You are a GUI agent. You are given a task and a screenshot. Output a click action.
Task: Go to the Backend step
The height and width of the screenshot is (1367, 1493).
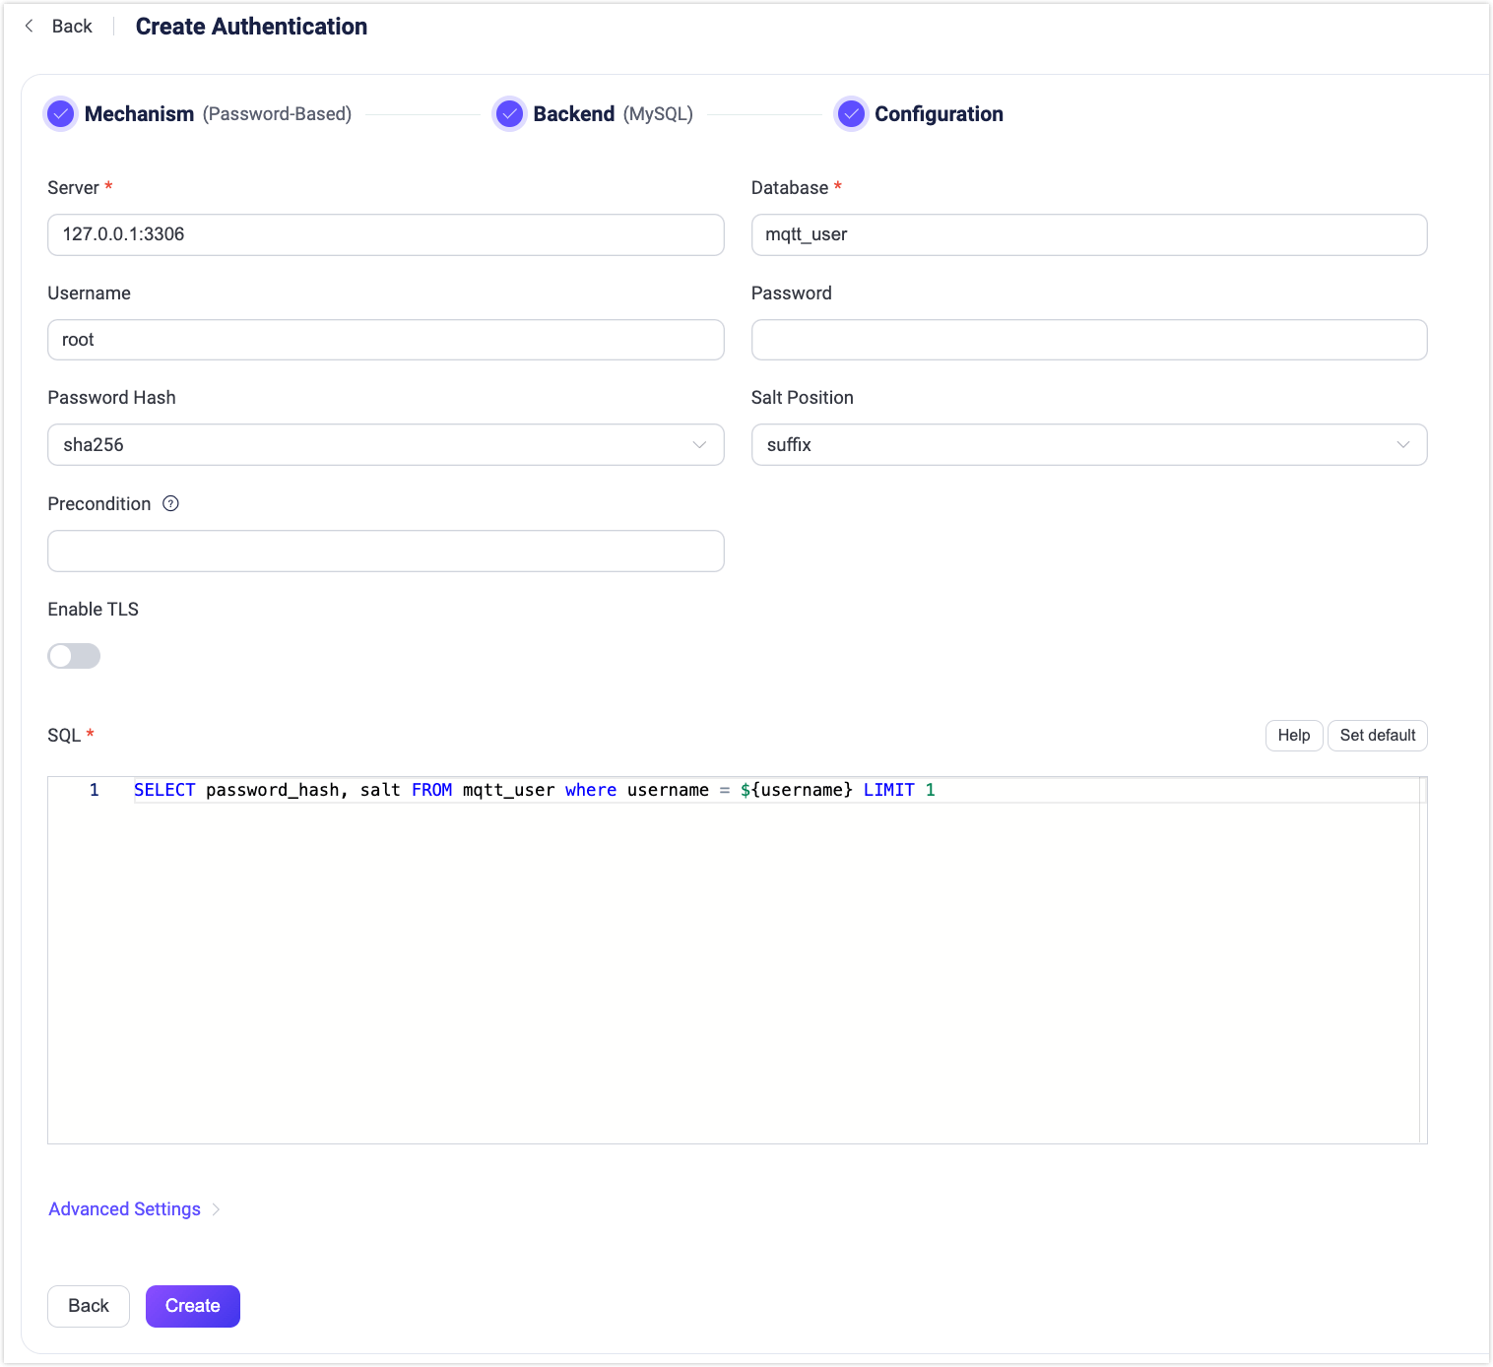pos(573,114)
